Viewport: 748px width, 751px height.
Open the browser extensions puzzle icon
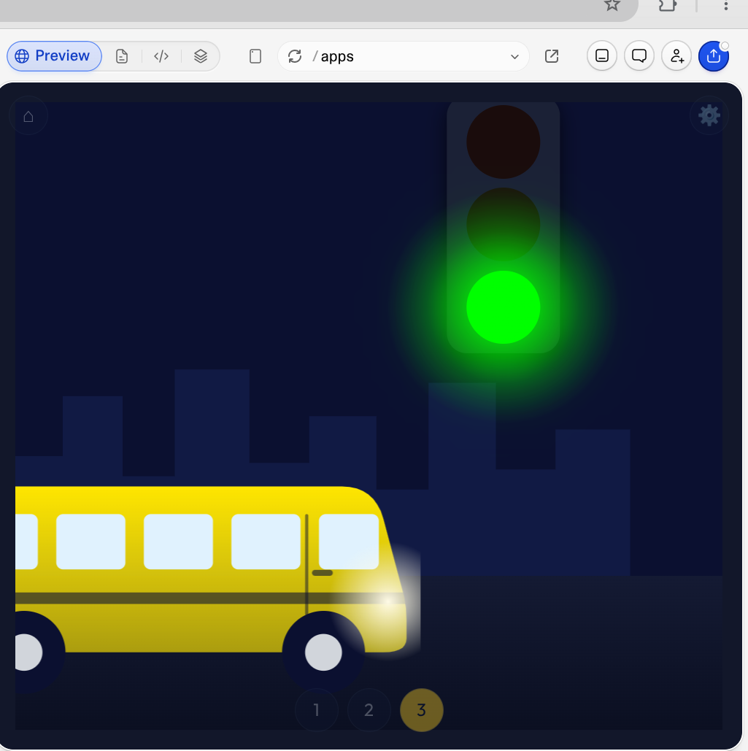click(x=668, y=5)
